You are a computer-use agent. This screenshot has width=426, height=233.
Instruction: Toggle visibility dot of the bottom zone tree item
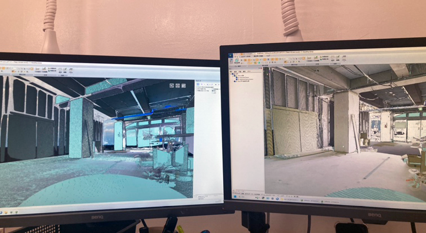click(235, 81)
